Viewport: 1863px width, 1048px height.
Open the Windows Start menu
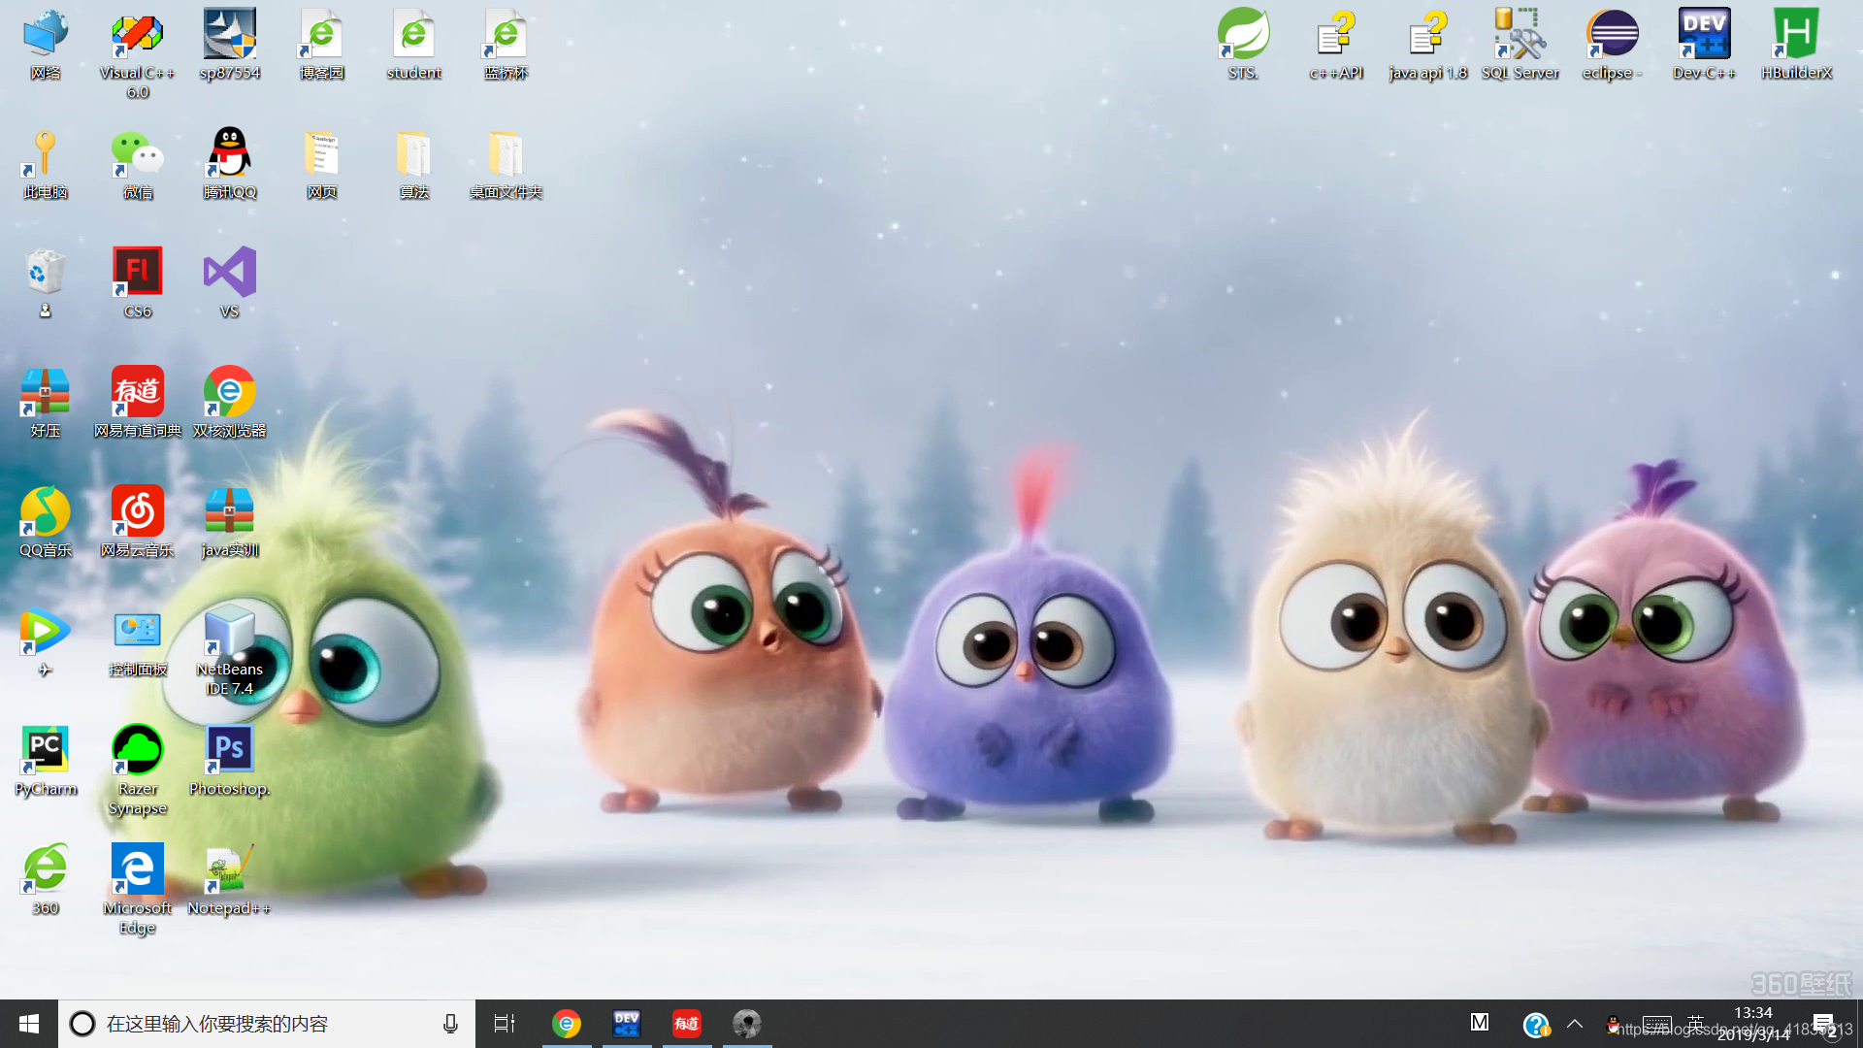pos(29,1024)
